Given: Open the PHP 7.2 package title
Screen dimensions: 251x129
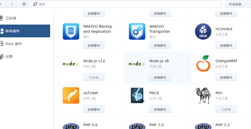Looking at the screenshot, I should tap(223, 125).
